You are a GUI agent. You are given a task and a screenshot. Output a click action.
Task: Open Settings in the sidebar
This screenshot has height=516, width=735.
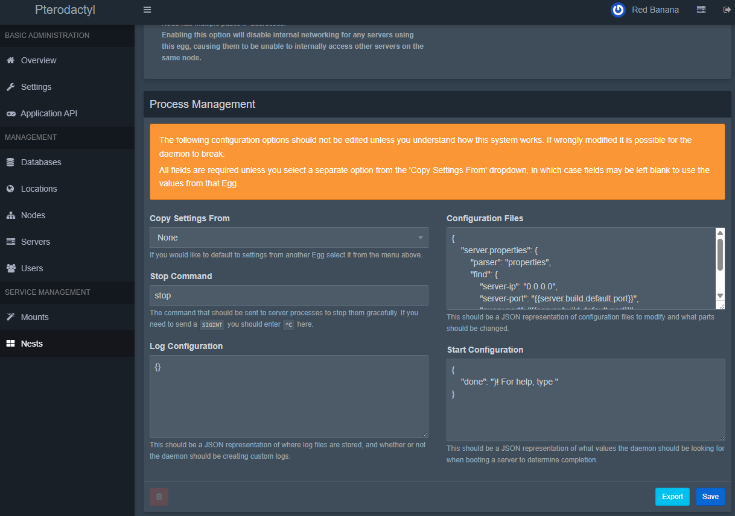point(67,87)
